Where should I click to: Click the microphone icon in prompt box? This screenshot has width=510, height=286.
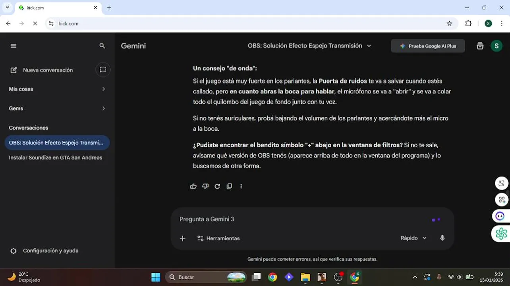click(x=442, y=238)
